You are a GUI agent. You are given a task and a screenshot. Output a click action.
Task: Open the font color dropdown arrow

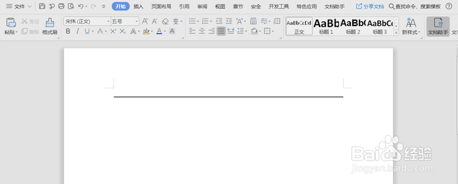tap(165, 32)
